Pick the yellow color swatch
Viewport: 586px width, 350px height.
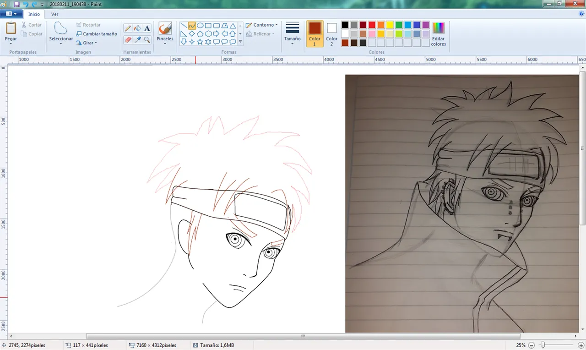pyautogui.click(x=390, y=25)
